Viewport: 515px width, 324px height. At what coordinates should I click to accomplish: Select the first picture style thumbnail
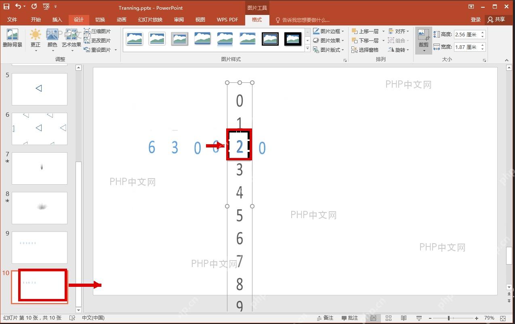135,39
